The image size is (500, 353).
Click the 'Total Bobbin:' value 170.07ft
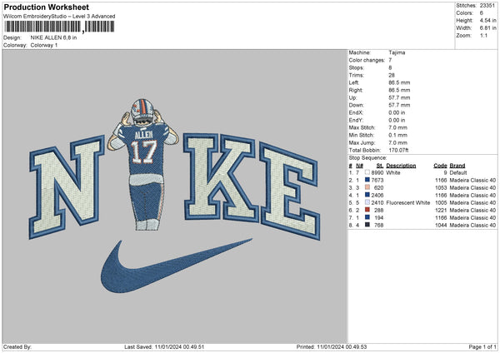pos(398,150)
